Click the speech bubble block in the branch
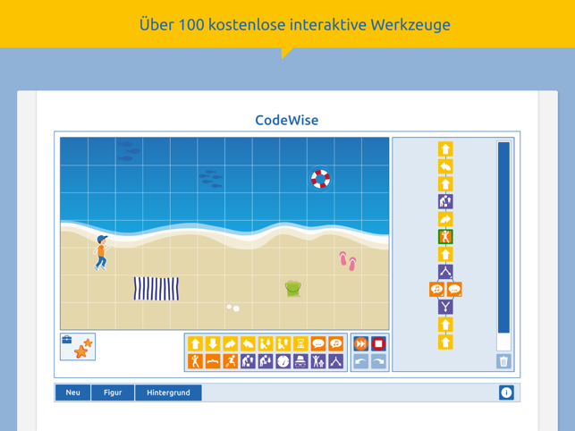The height and width of the screenshot is (431, 575). pyautogui.click(x=454, y=290)
